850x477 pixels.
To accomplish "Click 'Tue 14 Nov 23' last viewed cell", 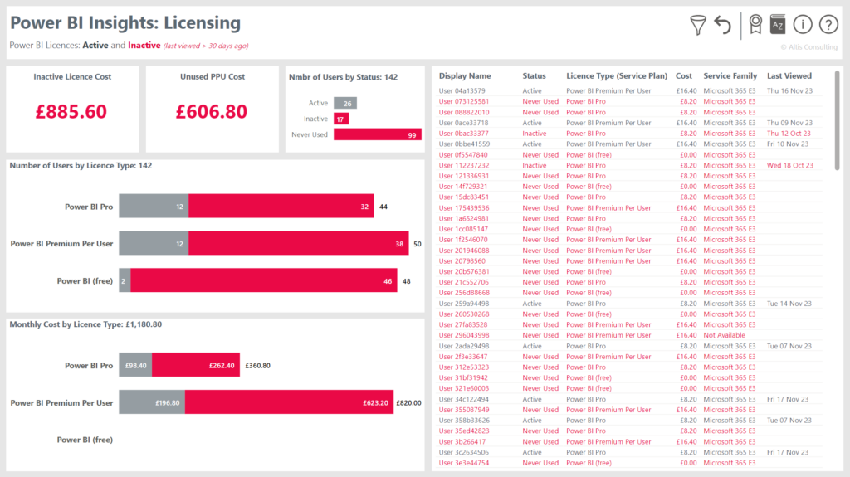I will tap(789, 304).
